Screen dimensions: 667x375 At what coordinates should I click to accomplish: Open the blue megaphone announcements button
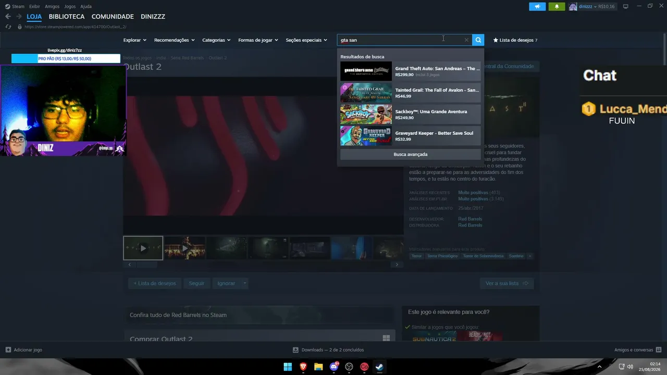tap(537, 7)
